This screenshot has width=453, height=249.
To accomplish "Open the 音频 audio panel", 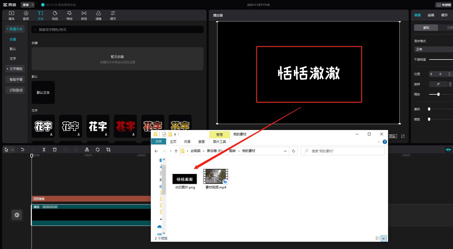I will (26, 15).
